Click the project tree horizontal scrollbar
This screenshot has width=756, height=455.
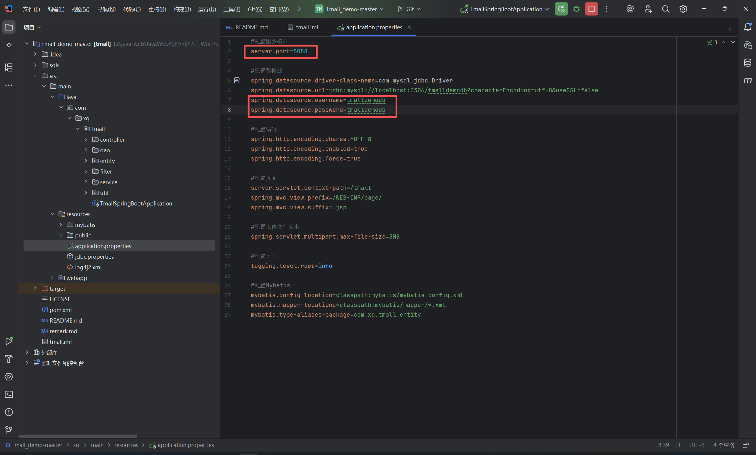point(77,436)
